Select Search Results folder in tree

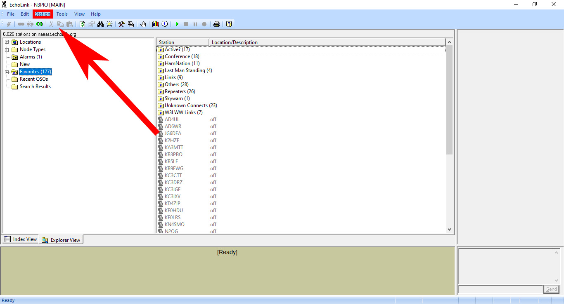pyautogui.click(x=35, y=87)
